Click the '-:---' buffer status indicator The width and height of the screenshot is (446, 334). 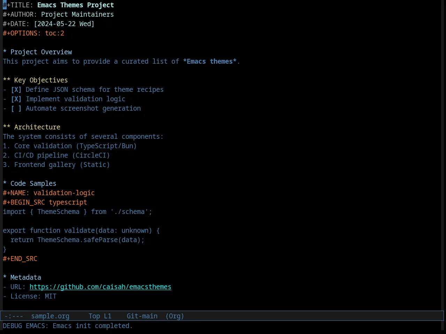click(14, 316)
